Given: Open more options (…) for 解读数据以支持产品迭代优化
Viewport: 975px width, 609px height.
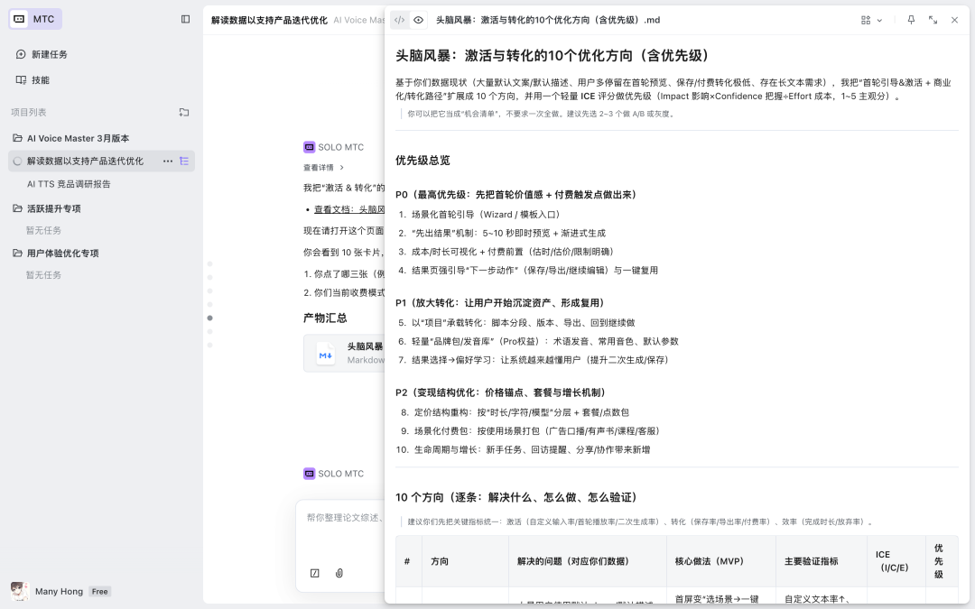Looking at the screenshot, I should tap(167, 161).
